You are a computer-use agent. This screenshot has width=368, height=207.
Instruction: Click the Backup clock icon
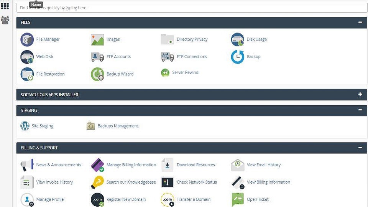(x=238, y=57)
